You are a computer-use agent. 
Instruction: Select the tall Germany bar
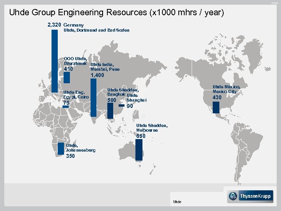[54, 61]
